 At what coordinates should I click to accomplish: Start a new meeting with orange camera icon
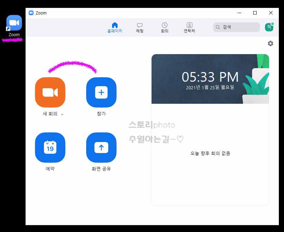(50, 92)
